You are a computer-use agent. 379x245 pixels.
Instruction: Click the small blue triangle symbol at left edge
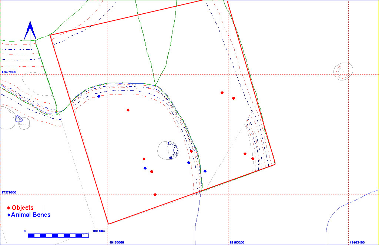[19, 119]
